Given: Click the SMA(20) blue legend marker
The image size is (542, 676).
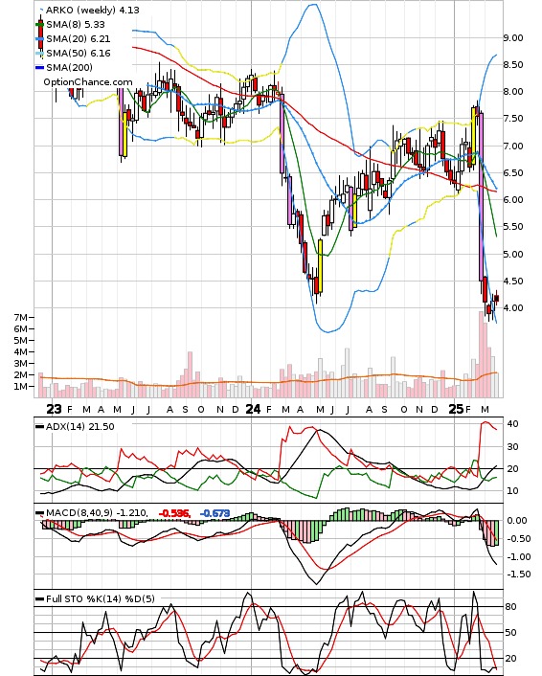Looking at the screenshot, I should (x=39, y=39).
